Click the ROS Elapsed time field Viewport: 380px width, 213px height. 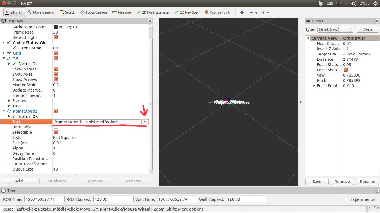point(113,199)
